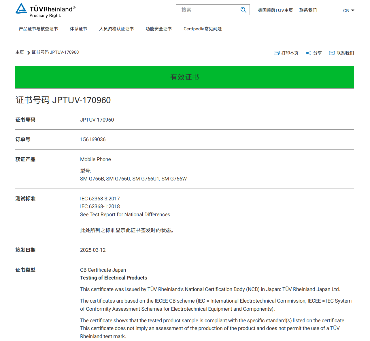Viewport: 370px width, 341px height.
Task: Click the envelope contact icon
Action: click(332, 53)
